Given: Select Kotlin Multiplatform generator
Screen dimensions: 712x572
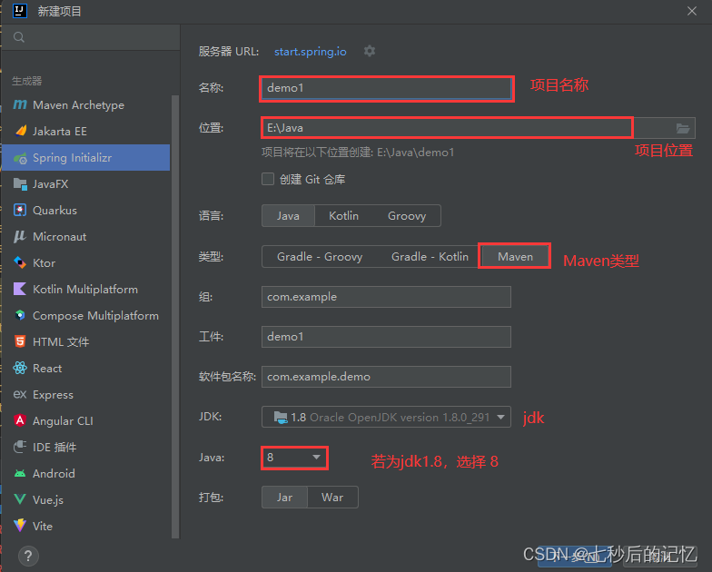Looking at the screenshot, I should coord(85,289).
